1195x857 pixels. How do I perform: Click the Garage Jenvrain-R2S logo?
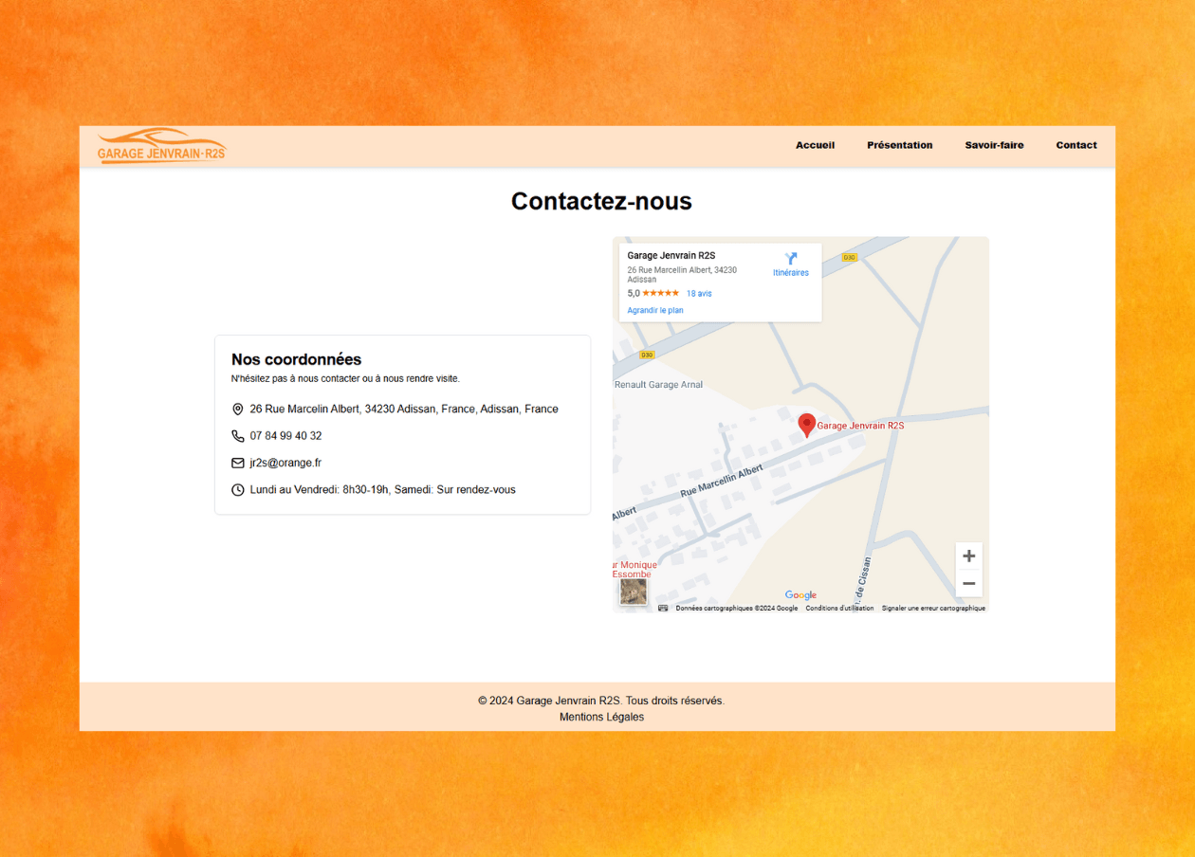click(x=161, y=146)
